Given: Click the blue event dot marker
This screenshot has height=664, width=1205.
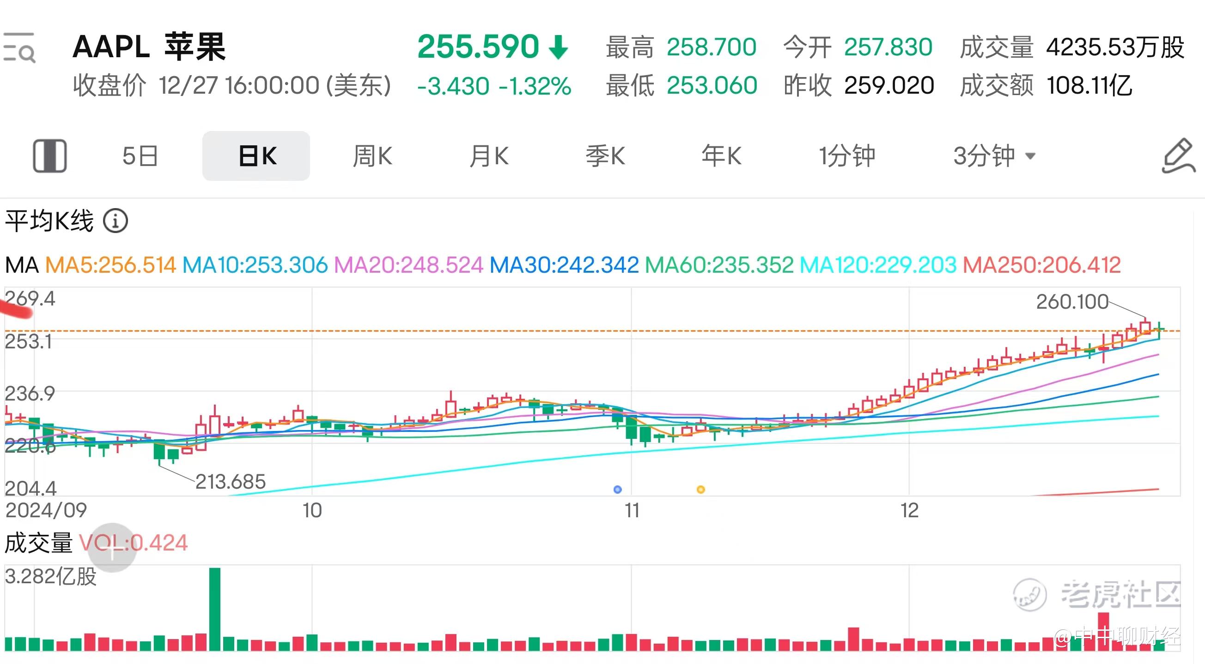Looking at the screenshot, I should (617, 490).
